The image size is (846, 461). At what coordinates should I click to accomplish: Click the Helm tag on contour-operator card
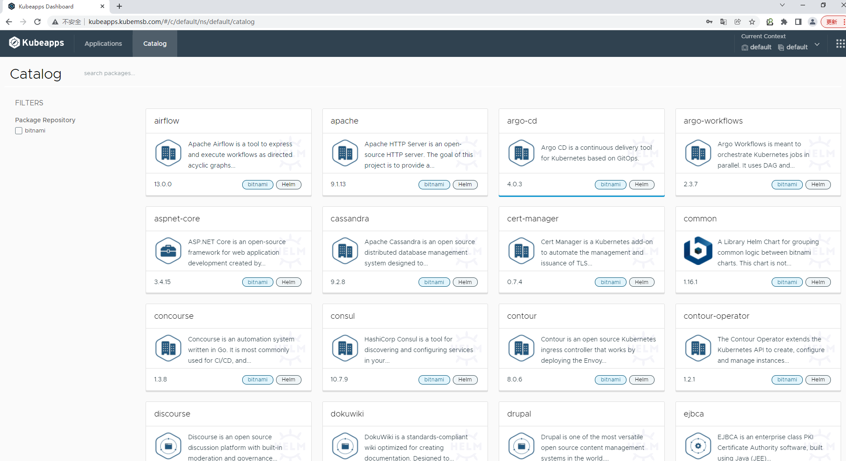818,380
